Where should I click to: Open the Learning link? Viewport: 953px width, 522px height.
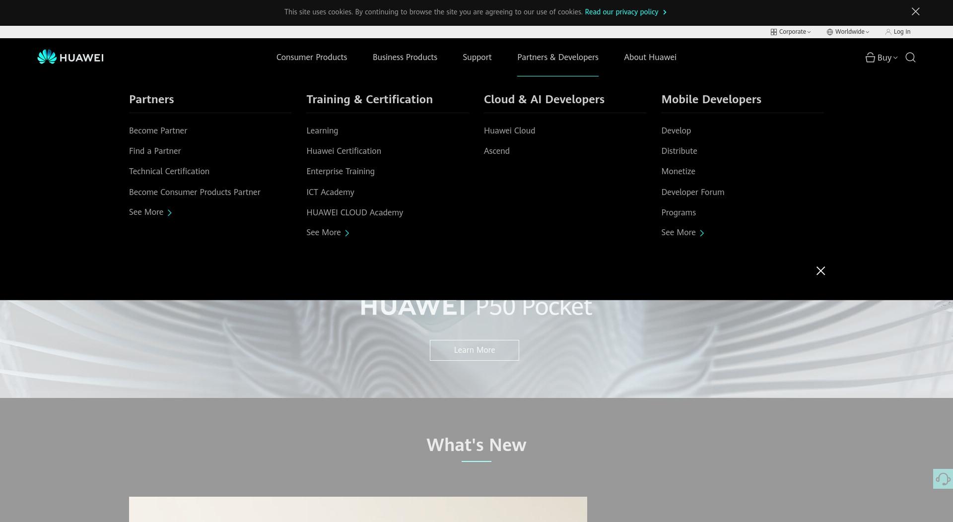coord(322,130)
